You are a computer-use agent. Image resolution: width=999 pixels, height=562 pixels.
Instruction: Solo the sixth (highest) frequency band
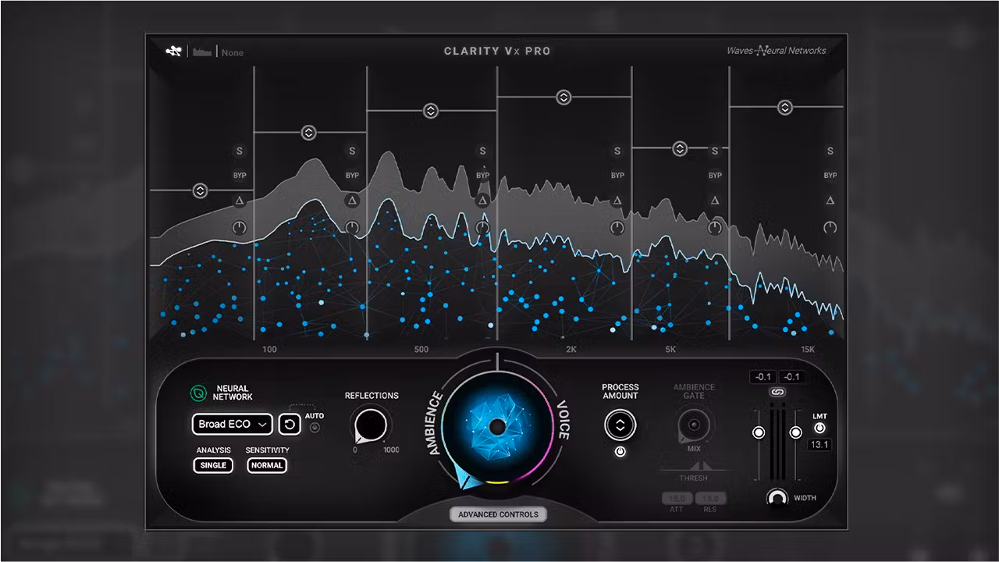pyautogui.click(x=830, y=151)
